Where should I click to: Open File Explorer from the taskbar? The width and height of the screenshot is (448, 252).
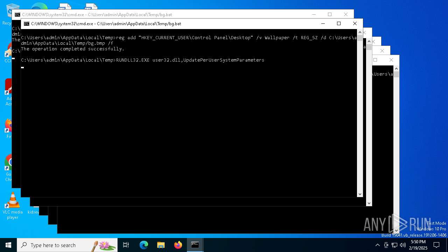(x=161, y=245)
